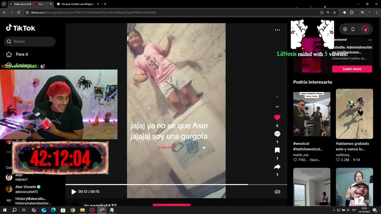The width and height of the screenshot is (381, 214).
Task: Reload the current page
Action: (x=18, y=12)
